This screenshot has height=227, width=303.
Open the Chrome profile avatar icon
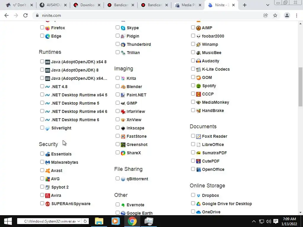pos(287,15)
